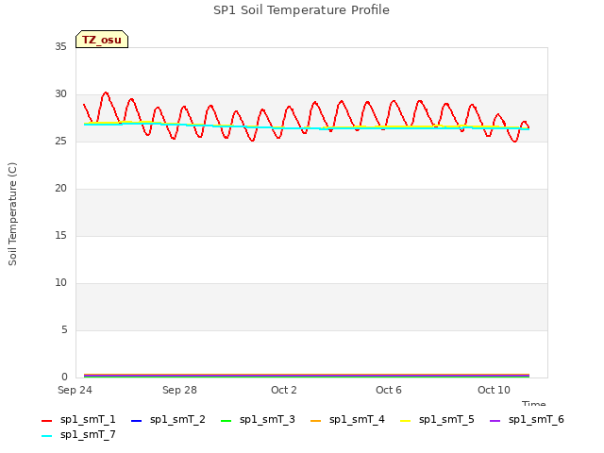Click the 30 y-axis tick label
604x453 pixels.
pyautogui.click(x=60, y=94)
